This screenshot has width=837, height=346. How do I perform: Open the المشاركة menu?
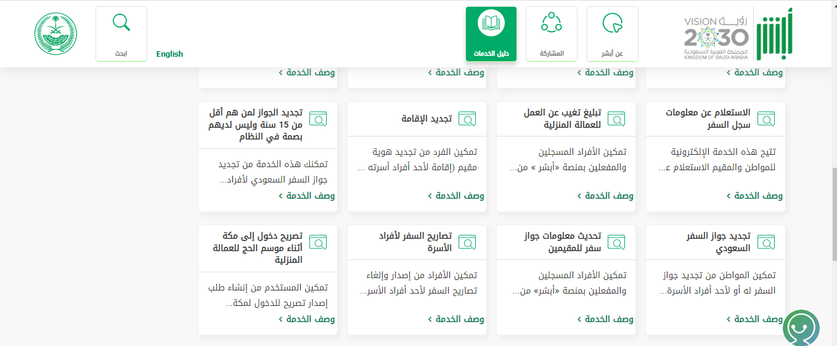click(551, 34)
